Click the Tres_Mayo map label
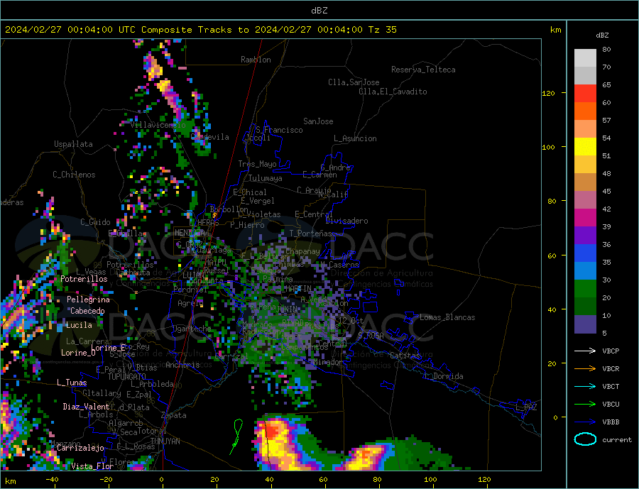 [x=257, y=164]
